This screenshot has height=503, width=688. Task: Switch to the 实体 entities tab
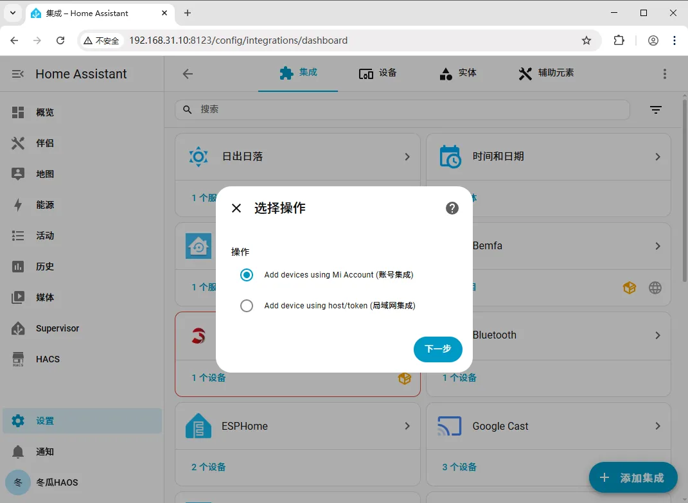pyautogui.click(x=457, y=73)
